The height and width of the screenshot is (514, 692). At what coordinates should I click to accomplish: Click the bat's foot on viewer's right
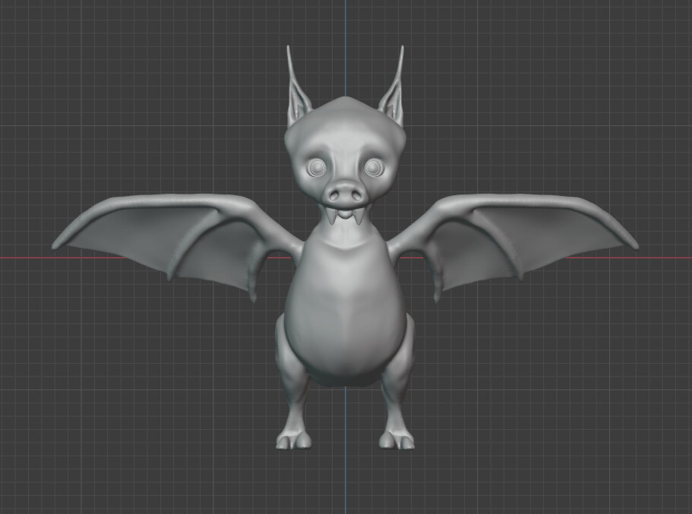397,440
